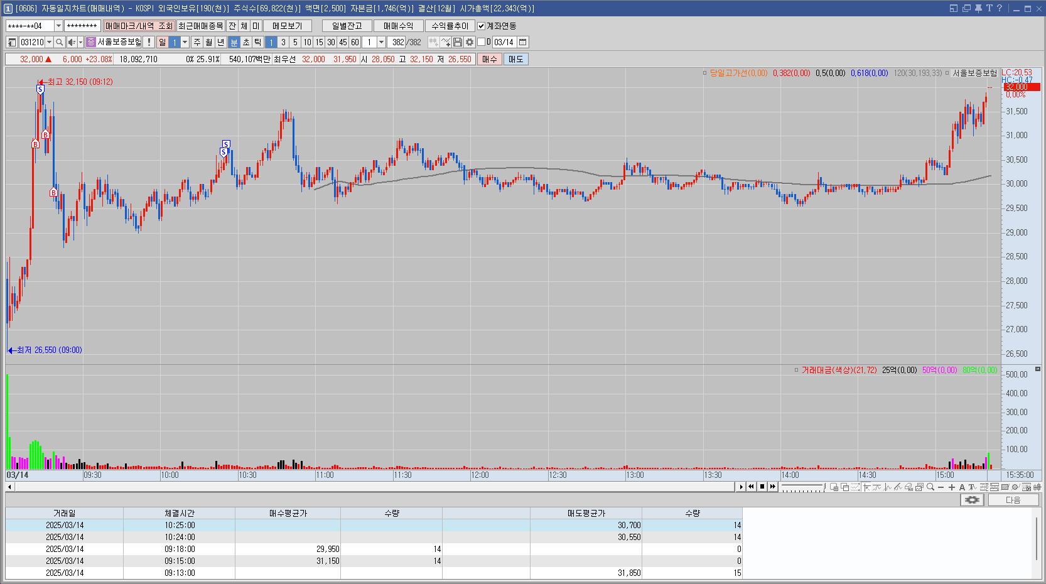Open the dropdown after the 일 1 button
1046x584 pixels.
pos(185,42)
